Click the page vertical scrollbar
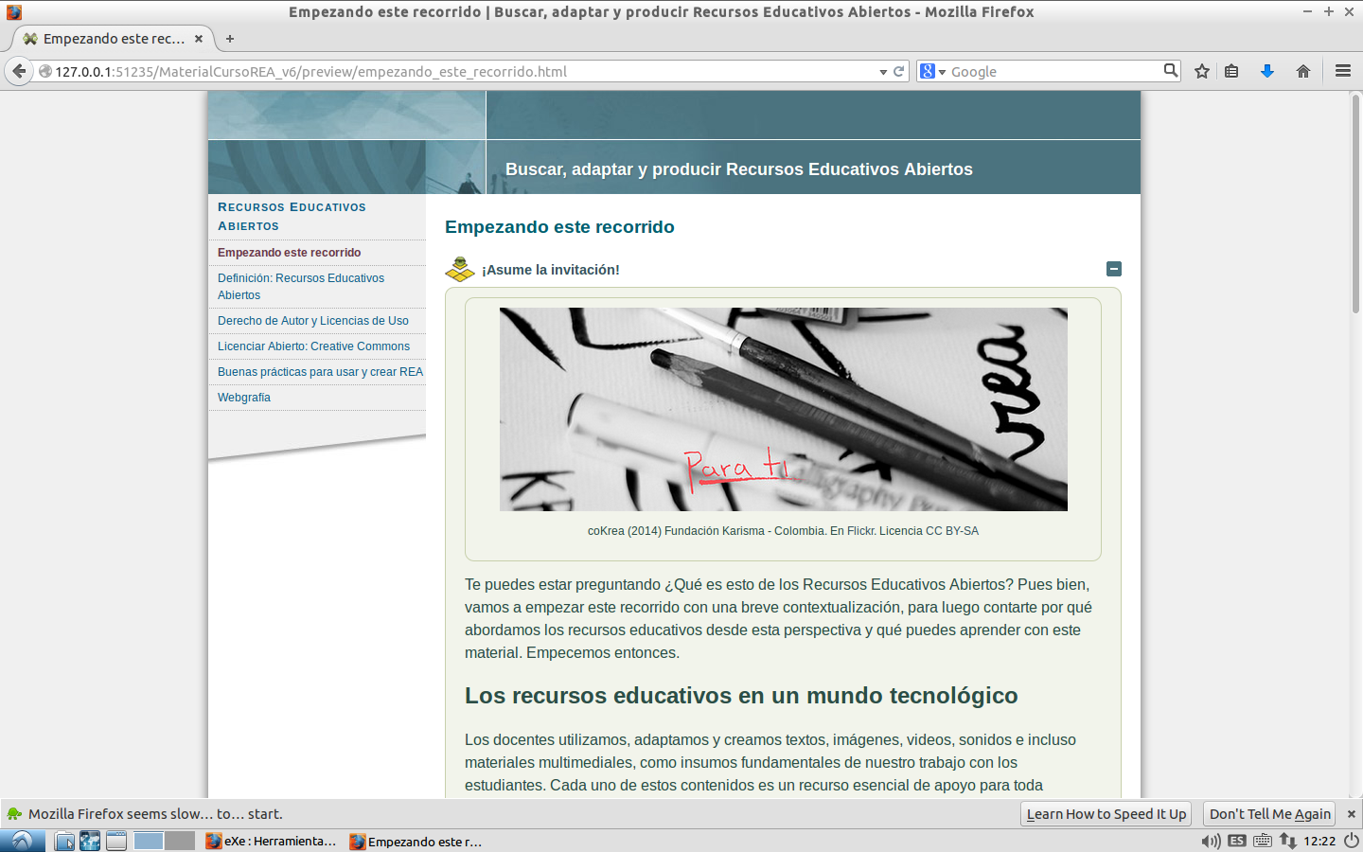This screenshot has height=852, width=1363. coord(1355,204)
